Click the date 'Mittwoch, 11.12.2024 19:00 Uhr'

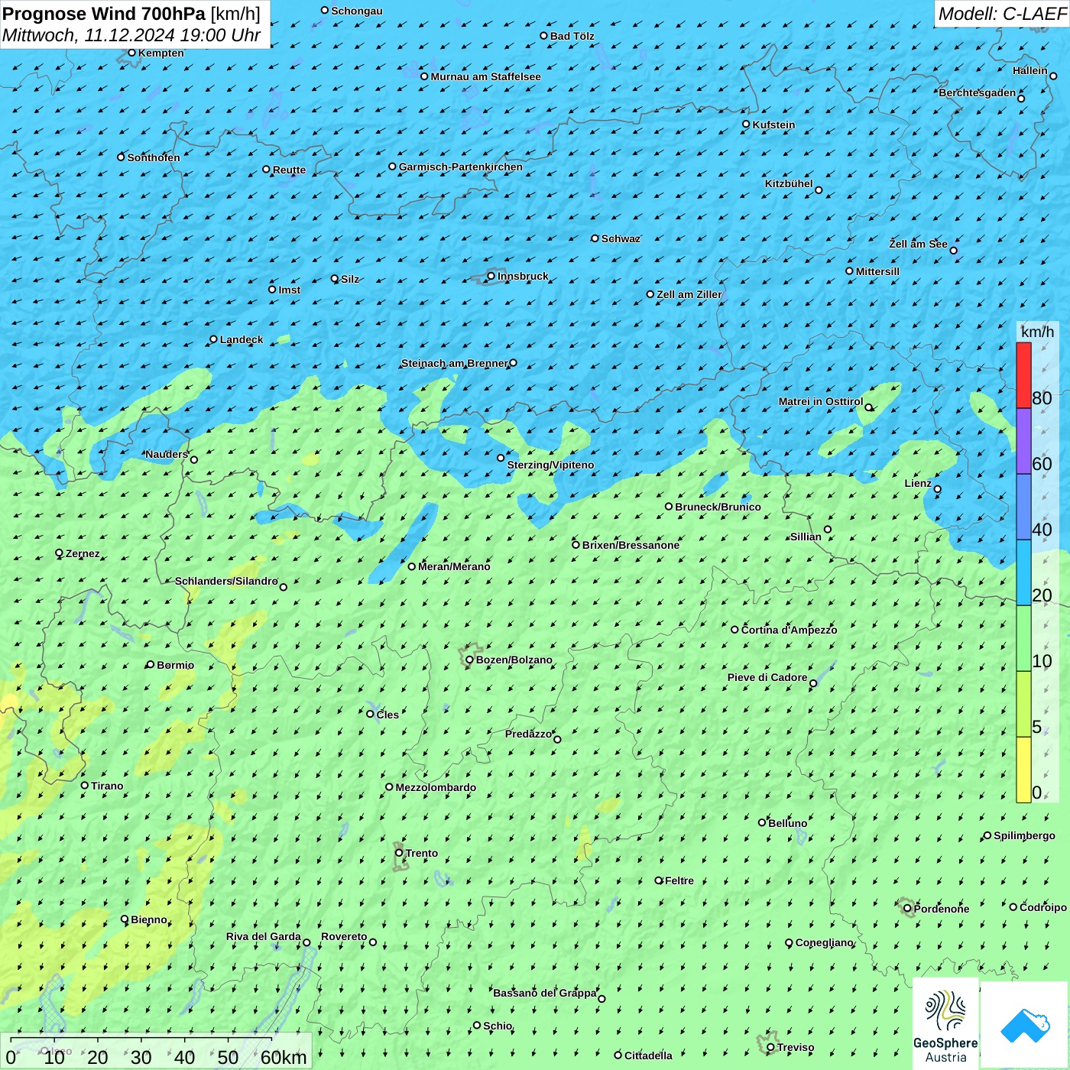[131, 35]
